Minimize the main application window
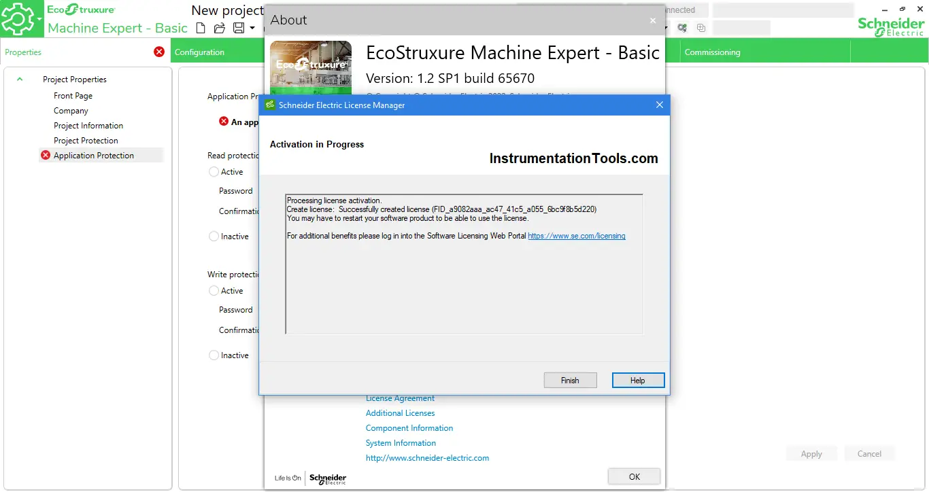This screenshot has height=492, width=929. coord(885,10)
